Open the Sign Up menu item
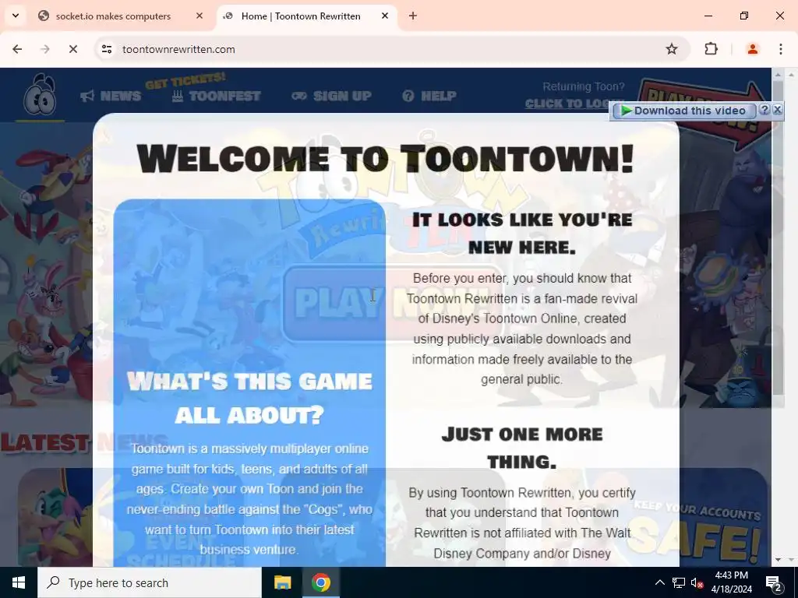This screenshot has height=598, width=798. point(332,96)
